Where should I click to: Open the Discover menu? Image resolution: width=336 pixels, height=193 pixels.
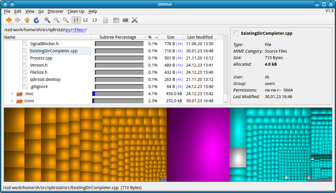(x=55, y=11)
